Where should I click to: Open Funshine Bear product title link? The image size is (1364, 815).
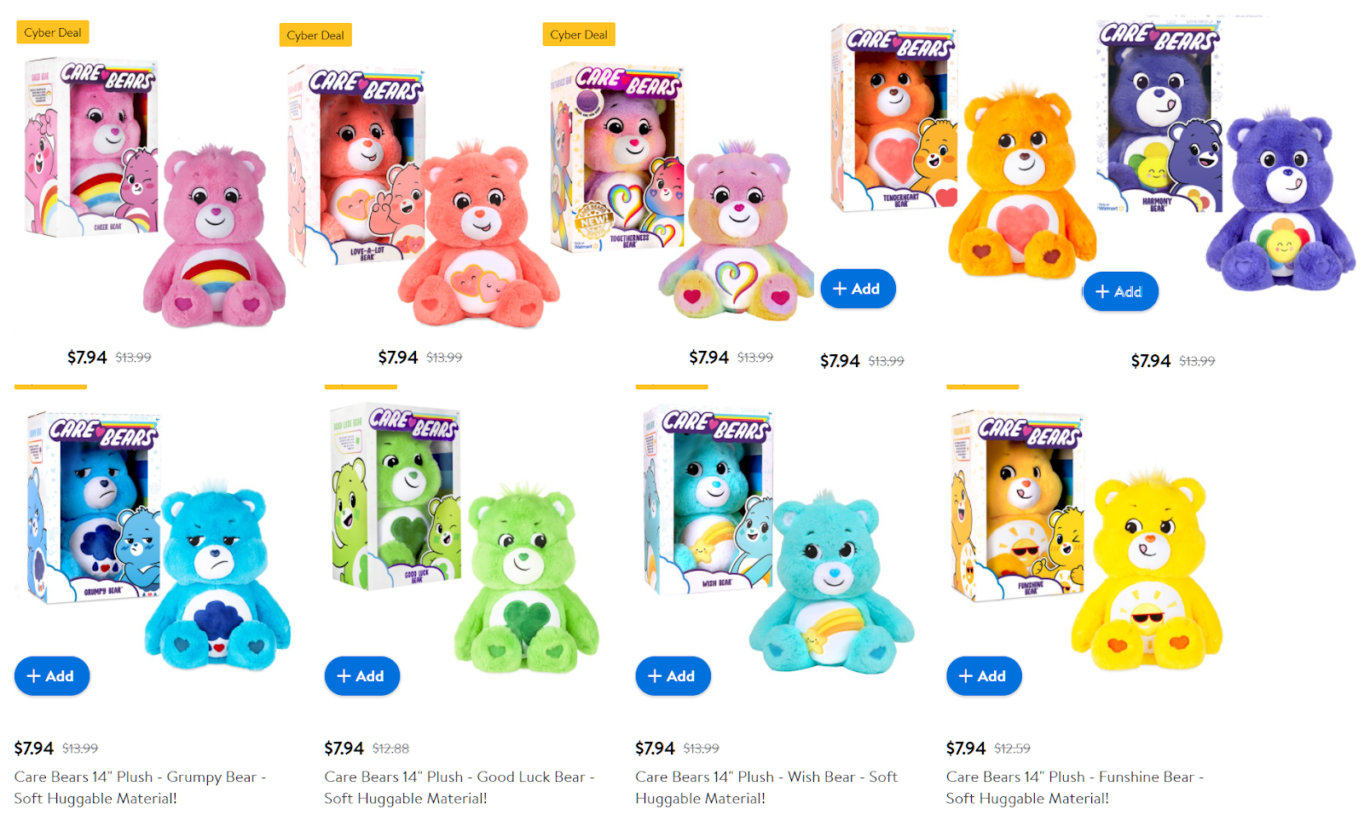pos(1075,788)
